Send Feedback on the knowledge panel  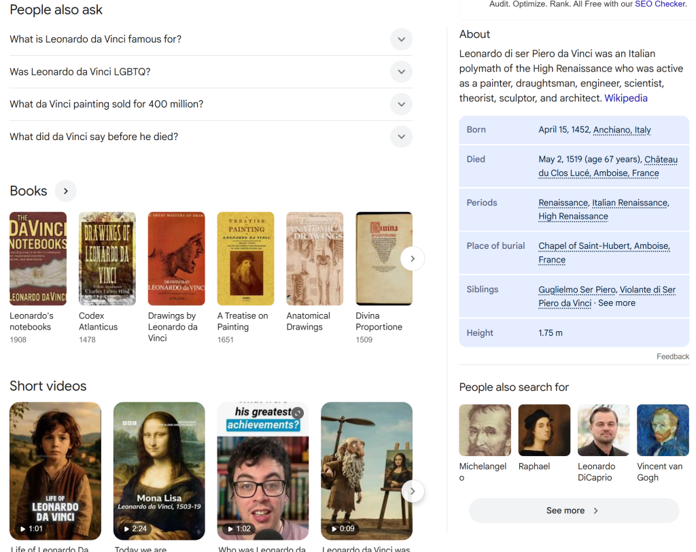point(672,357)
